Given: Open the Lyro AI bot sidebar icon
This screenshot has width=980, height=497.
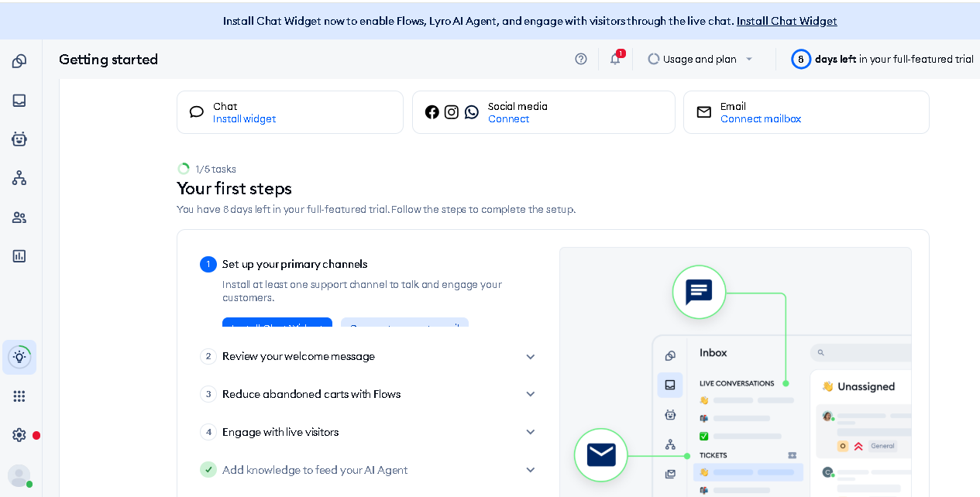Looking at the screenshot, I should 19,139.
